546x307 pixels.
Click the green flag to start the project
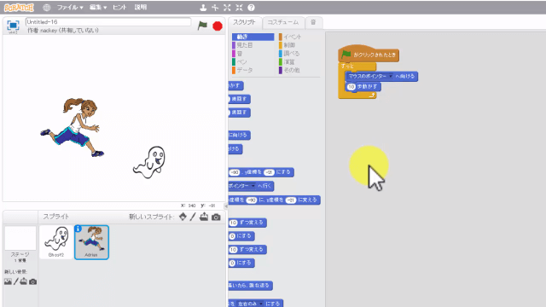click(202, 26)
